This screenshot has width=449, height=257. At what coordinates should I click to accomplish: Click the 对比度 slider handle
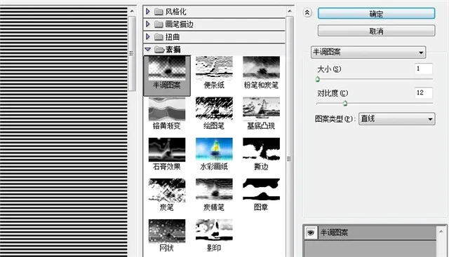(x=345, y=103)
